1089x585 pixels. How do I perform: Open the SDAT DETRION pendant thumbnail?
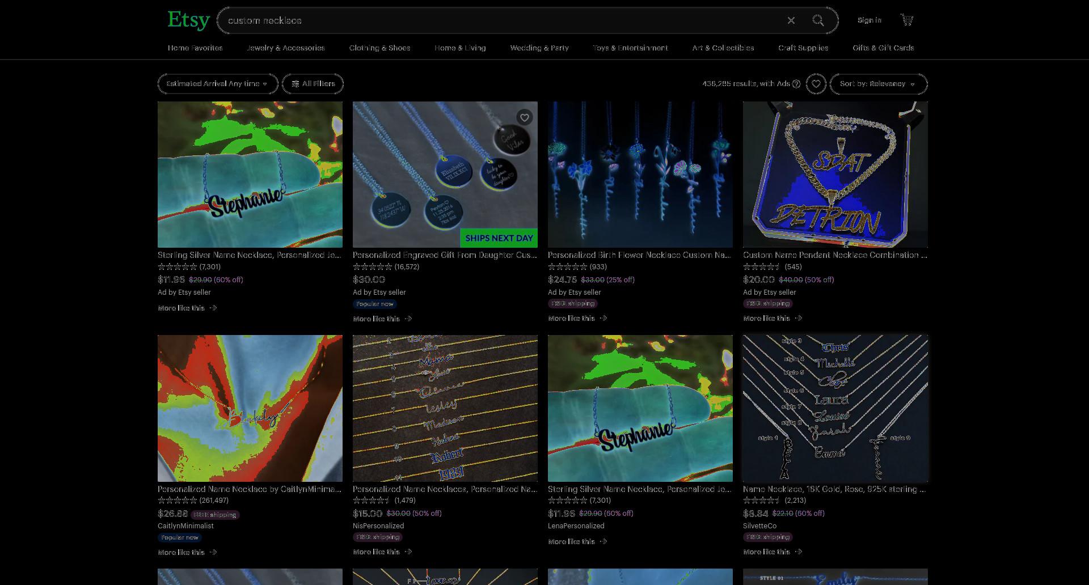pyautogui.click(x=835, y=175)
